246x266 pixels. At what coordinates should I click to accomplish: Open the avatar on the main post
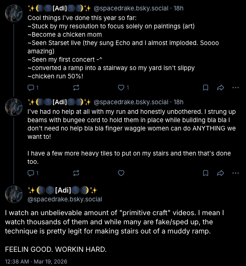tap(14, 194)
